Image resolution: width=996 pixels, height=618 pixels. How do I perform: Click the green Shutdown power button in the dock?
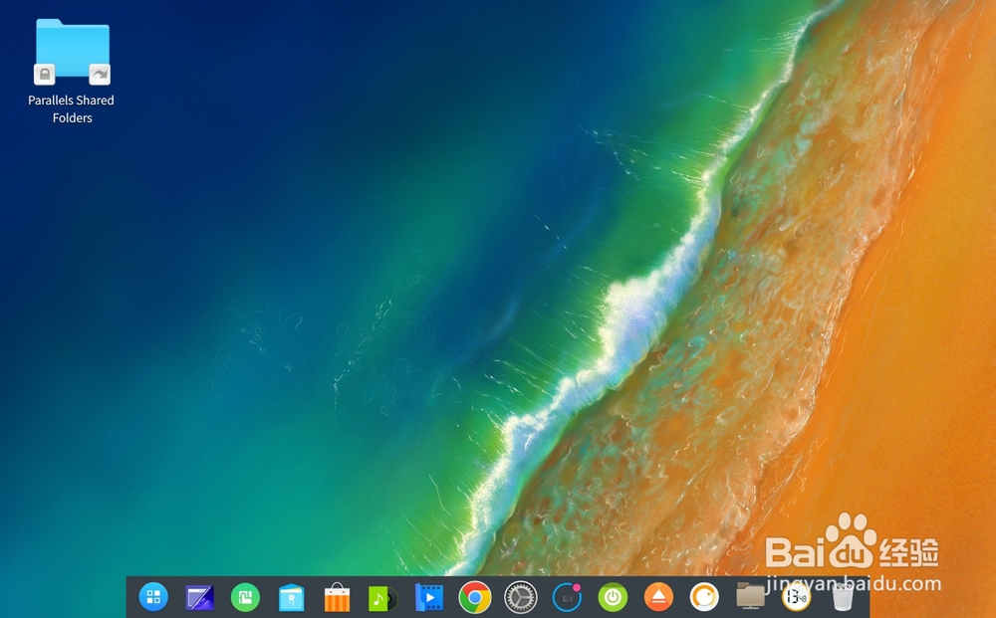point(612,598)
